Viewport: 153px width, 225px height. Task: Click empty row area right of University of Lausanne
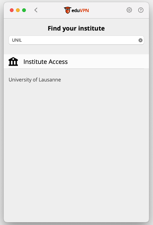[104, 80]
